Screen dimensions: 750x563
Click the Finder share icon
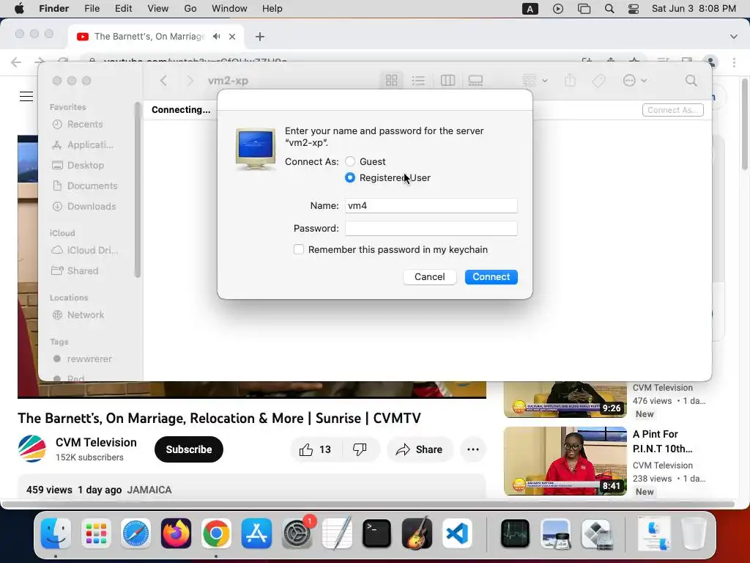coord(570,81)
